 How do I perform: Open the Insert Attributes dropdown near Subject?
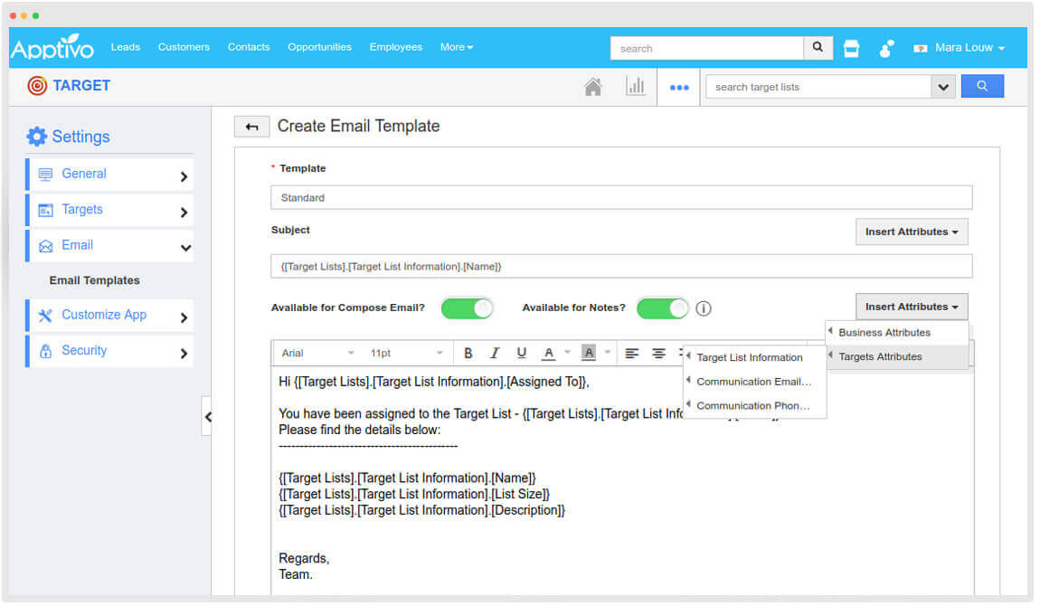911,232
